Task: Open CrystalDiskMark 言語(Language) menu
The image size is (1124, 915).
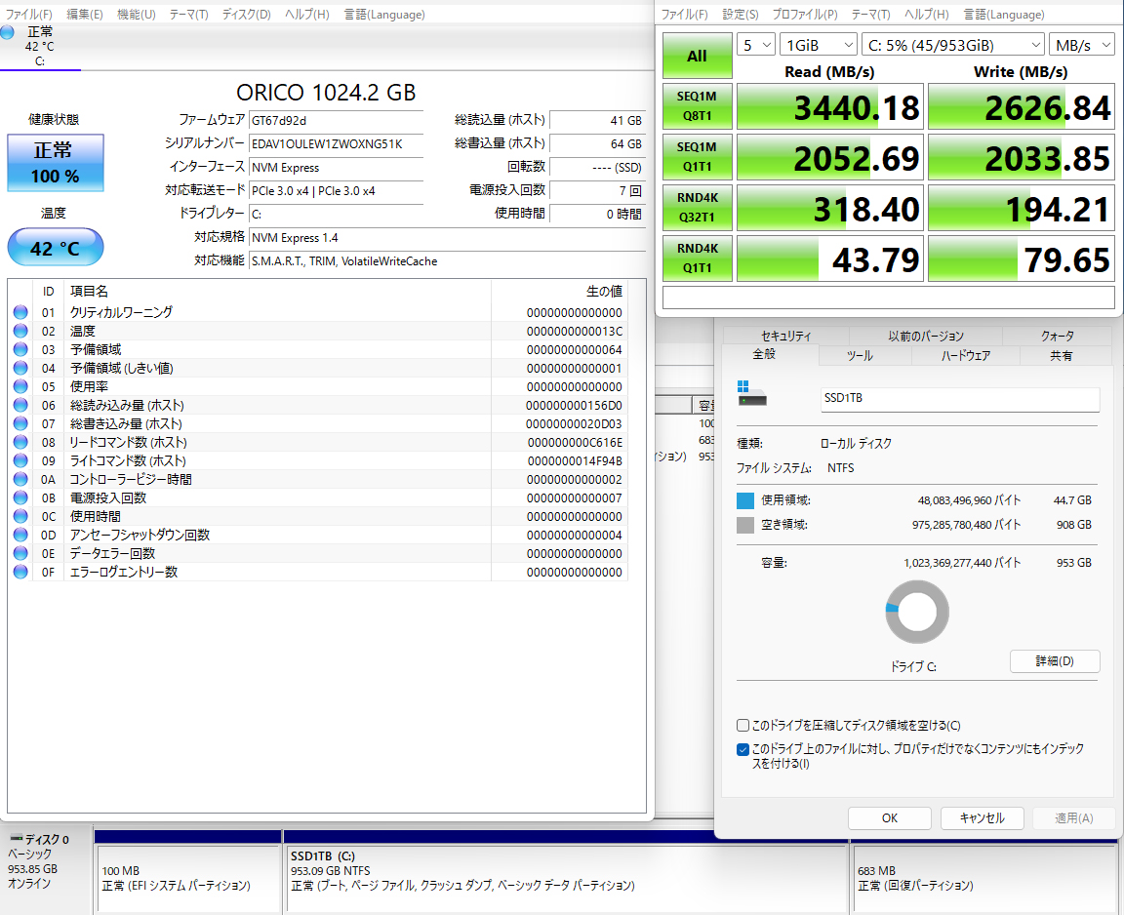Action: pos(1004,15)
